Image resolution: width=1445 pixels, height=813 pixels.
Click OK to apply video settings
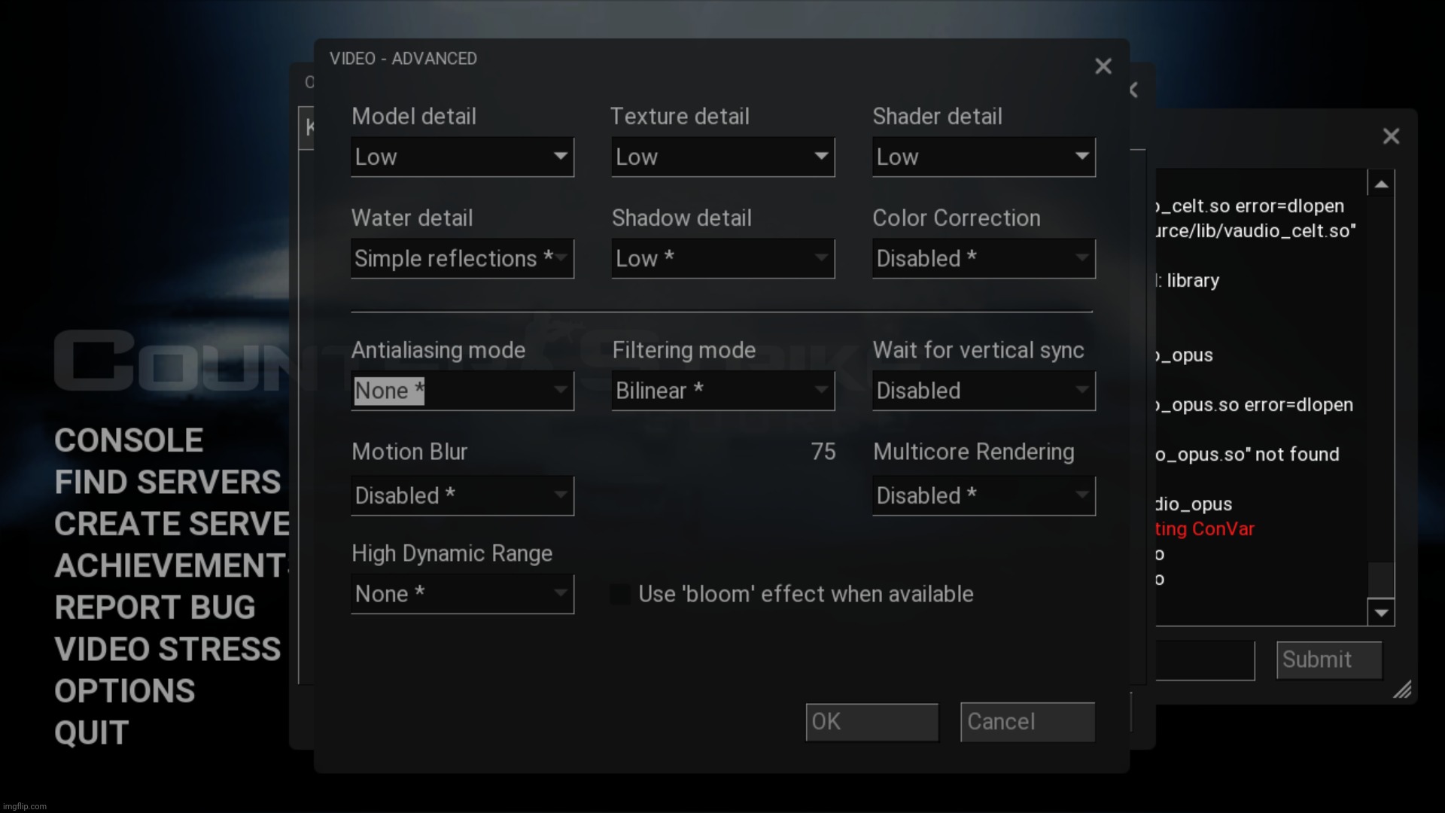tap(870, 722)
